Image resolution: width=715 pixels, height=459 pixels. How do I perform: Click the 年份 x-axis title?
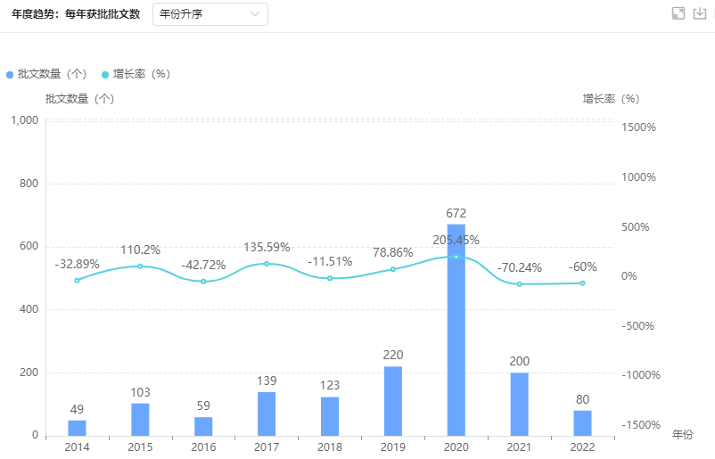click(x=682, y=434)
